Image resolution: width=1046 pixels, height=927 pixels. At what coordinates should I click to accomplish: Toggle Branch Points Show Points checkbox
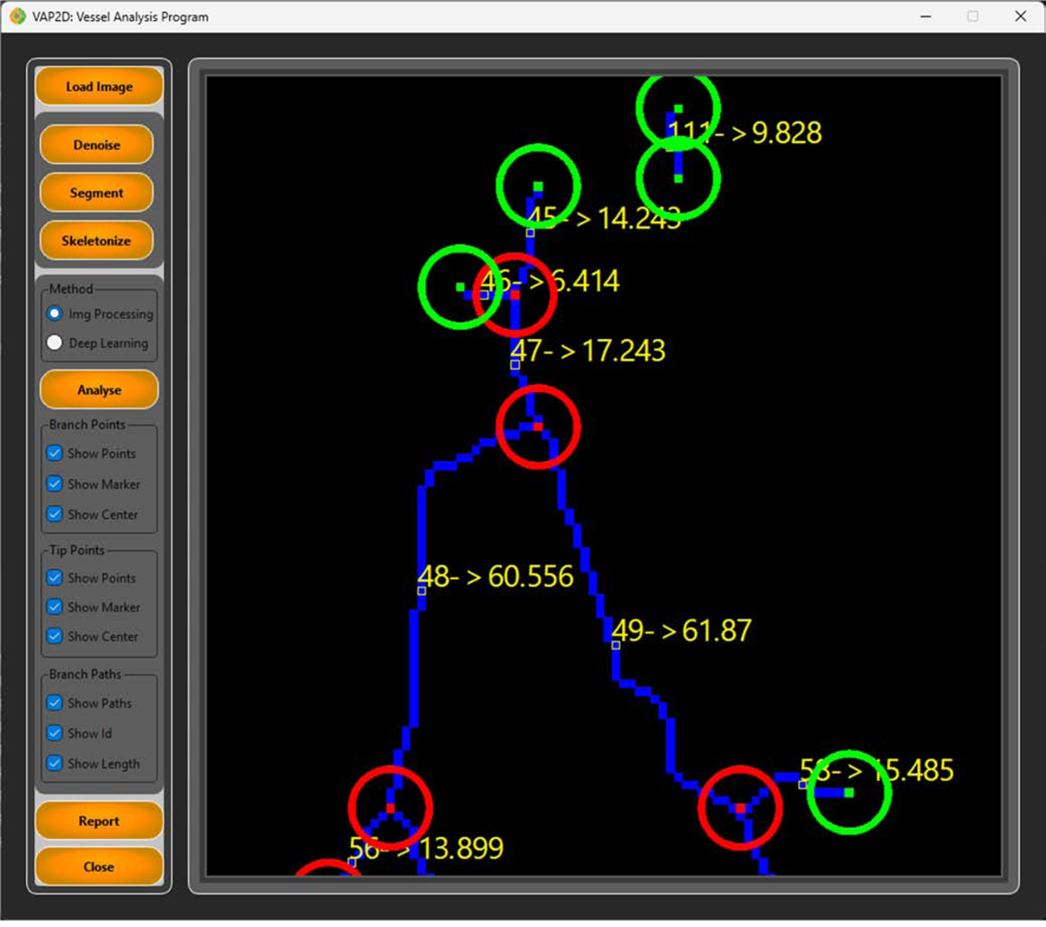(x=55, y=453)
